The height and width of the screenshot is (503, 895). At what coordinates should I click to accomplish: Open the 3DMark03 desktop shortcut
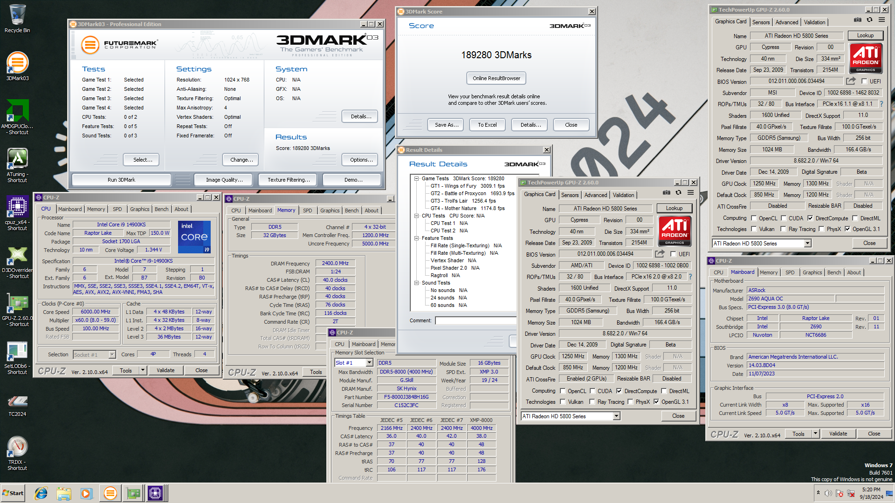[17, 66]
